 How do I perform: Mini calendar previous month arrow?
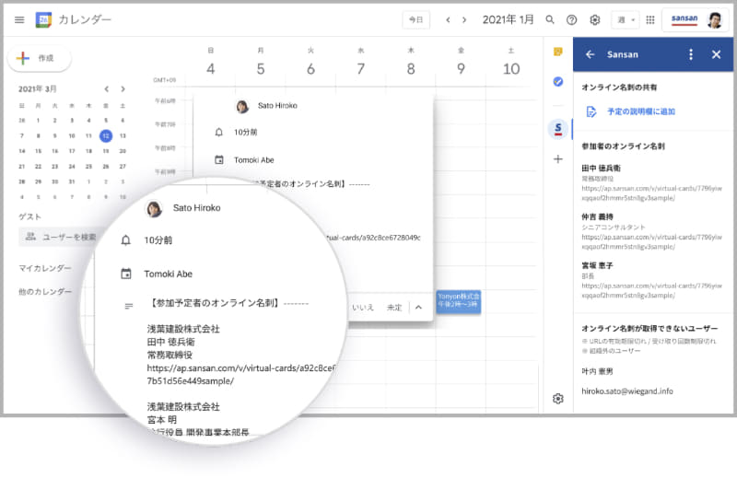coord(107,88)
